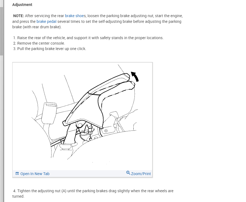Screen dimensions: 246x202
Task: Click the lever pivot bolt in the drawing
Action: tap(80, 125)
